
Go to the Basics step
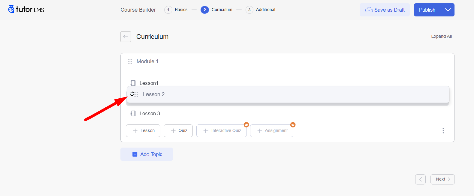pyautogui.click(x=176, y=10)
